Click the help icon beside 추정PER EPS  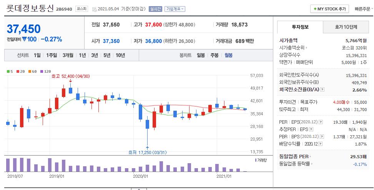click(x=311, y=129)
